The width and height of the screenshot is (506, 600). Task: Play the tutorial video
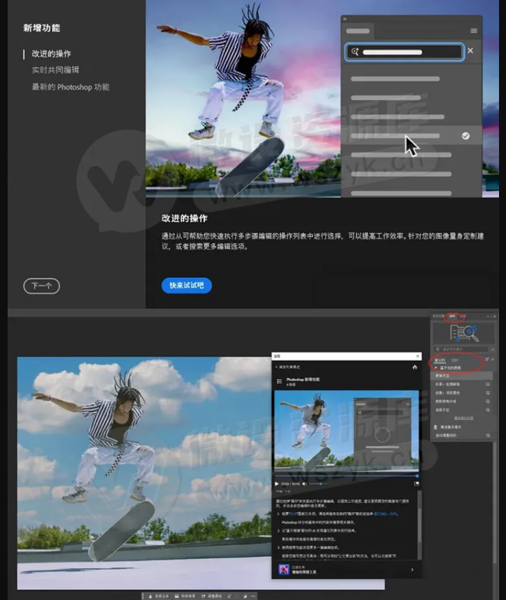277,484
